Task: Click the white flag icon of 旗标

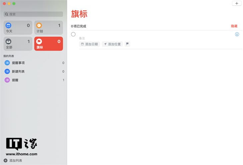Action: (39, 41)
